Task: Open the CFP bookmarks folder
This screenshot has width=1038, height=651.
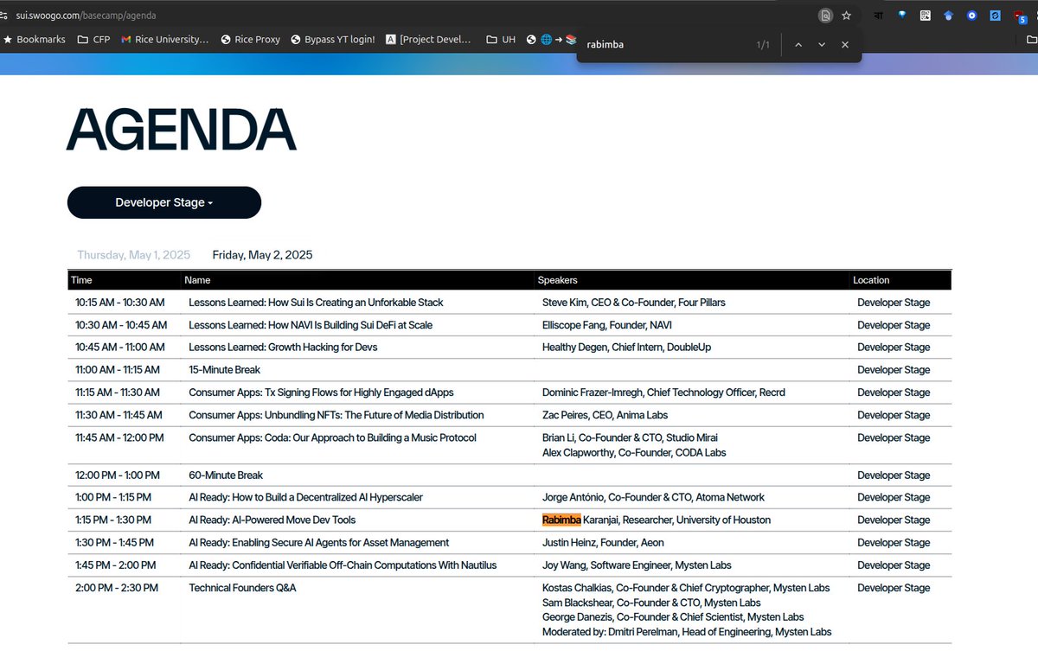Action: click(93, 40)
